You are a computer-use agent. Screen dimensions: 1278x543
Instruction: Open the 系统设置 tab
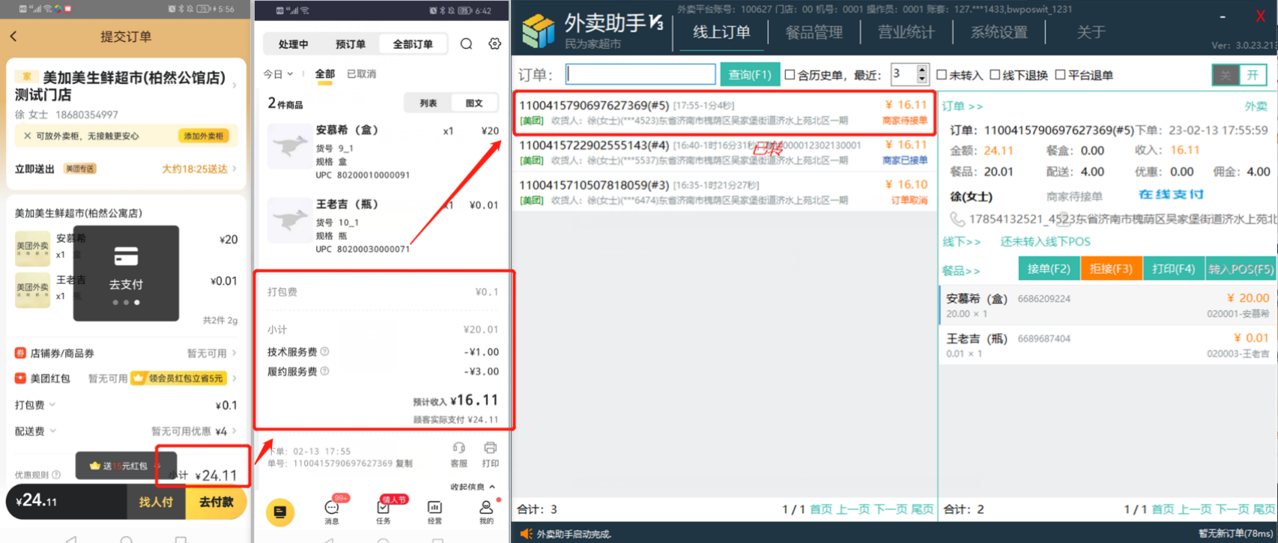point(999,32)
